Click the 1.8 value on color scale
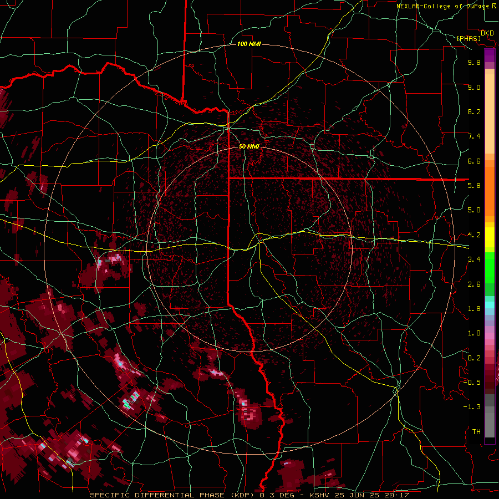This screenshot has width=499, height=499. point(474,309)
